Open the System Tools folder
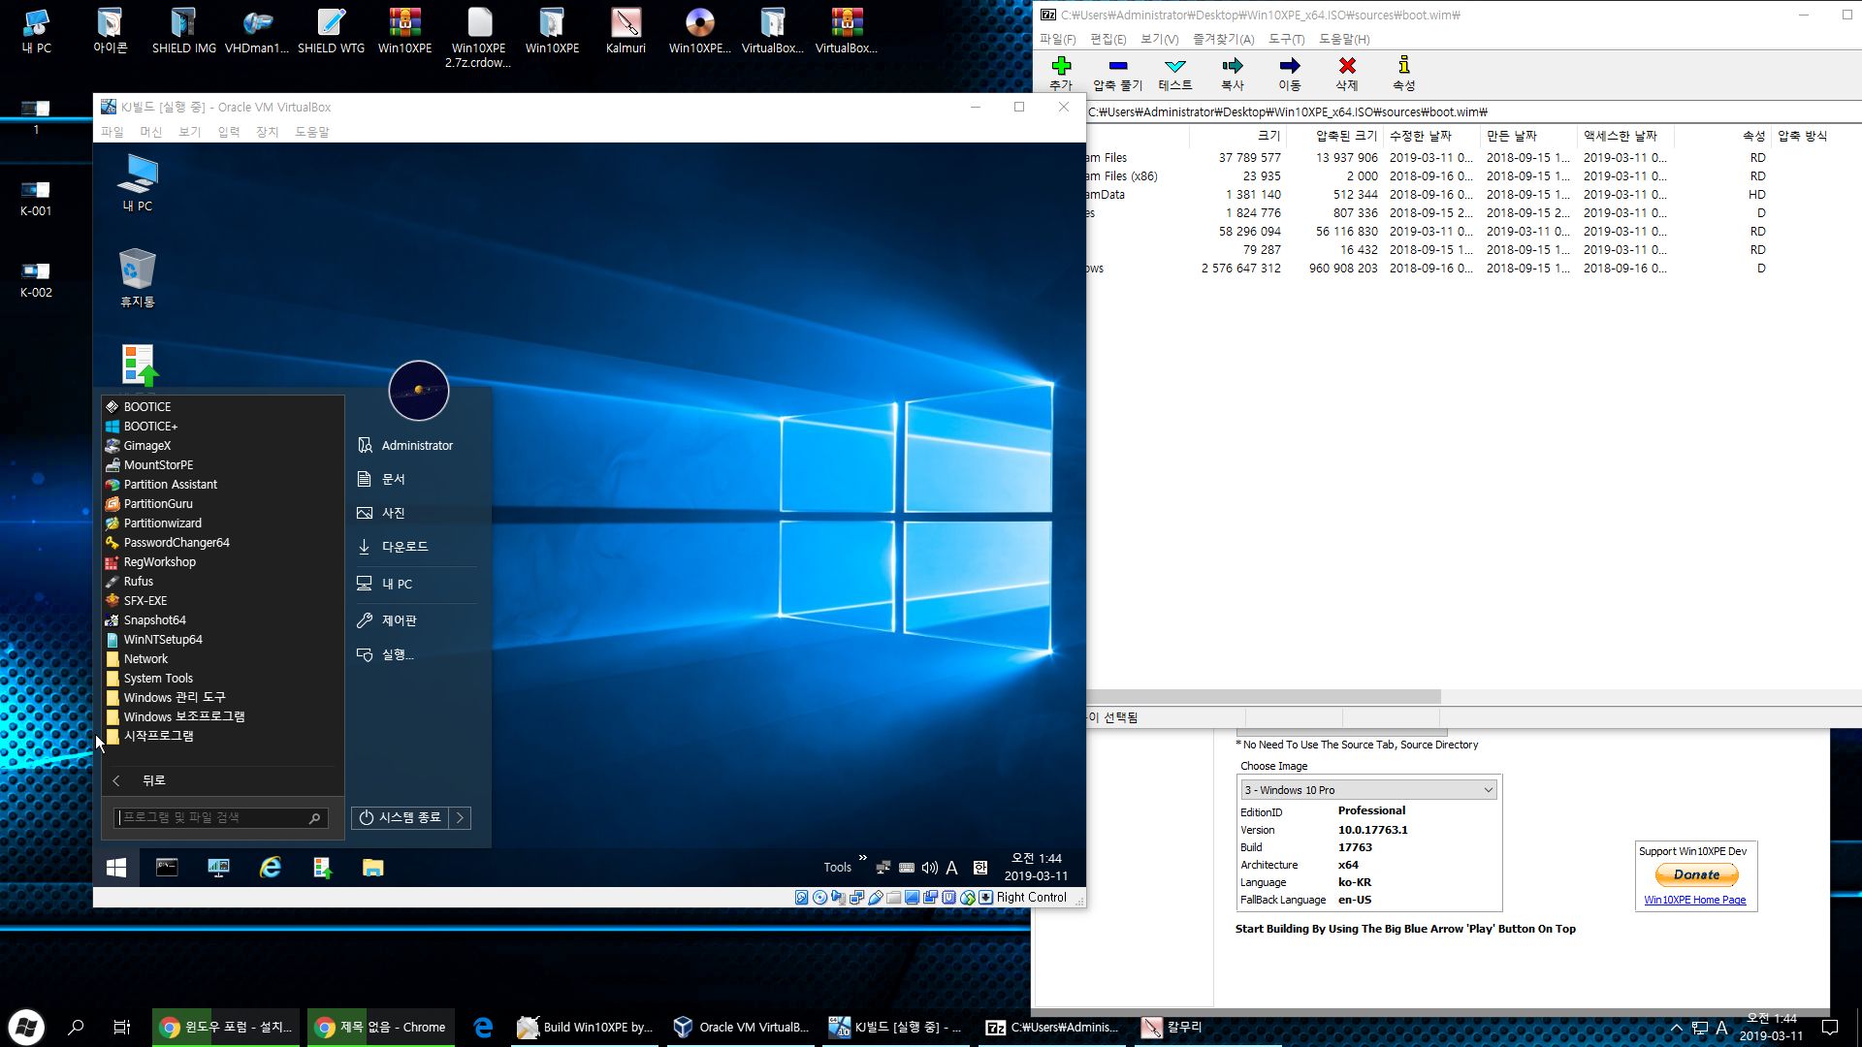 coord(158,678)
